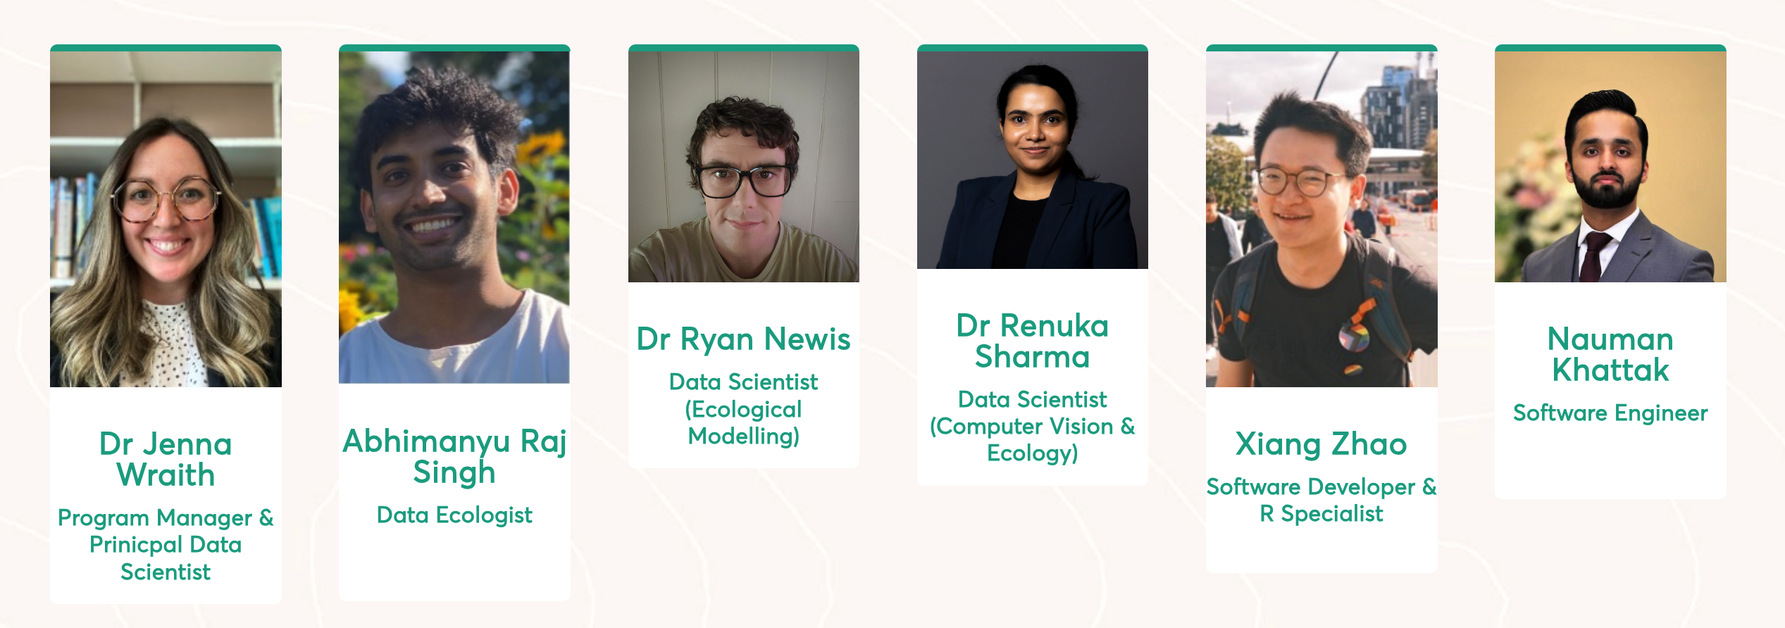1785x628 pixels.
Task: Click the green top bar of Dr Jenna Wraith's card
Action: 166,48
